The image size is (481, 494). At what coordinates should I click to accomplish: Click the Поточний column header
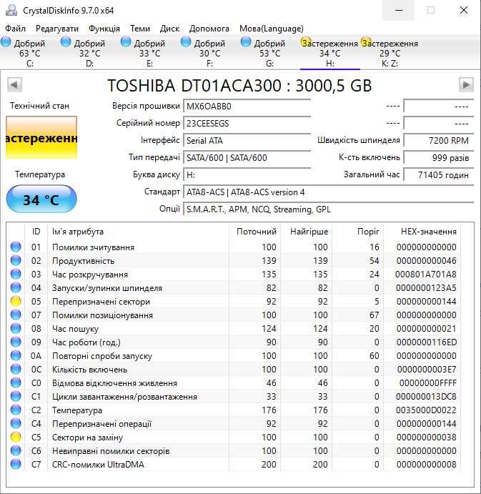255,232
